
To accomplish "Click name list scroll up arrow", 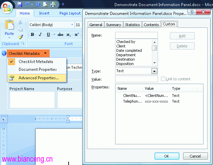I will 155,42.
